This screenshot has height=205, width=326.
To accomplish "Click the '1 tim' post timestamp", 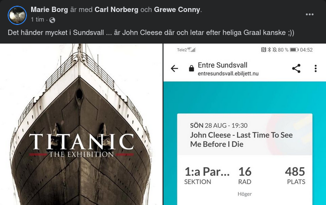I will (x=38, y=20).
